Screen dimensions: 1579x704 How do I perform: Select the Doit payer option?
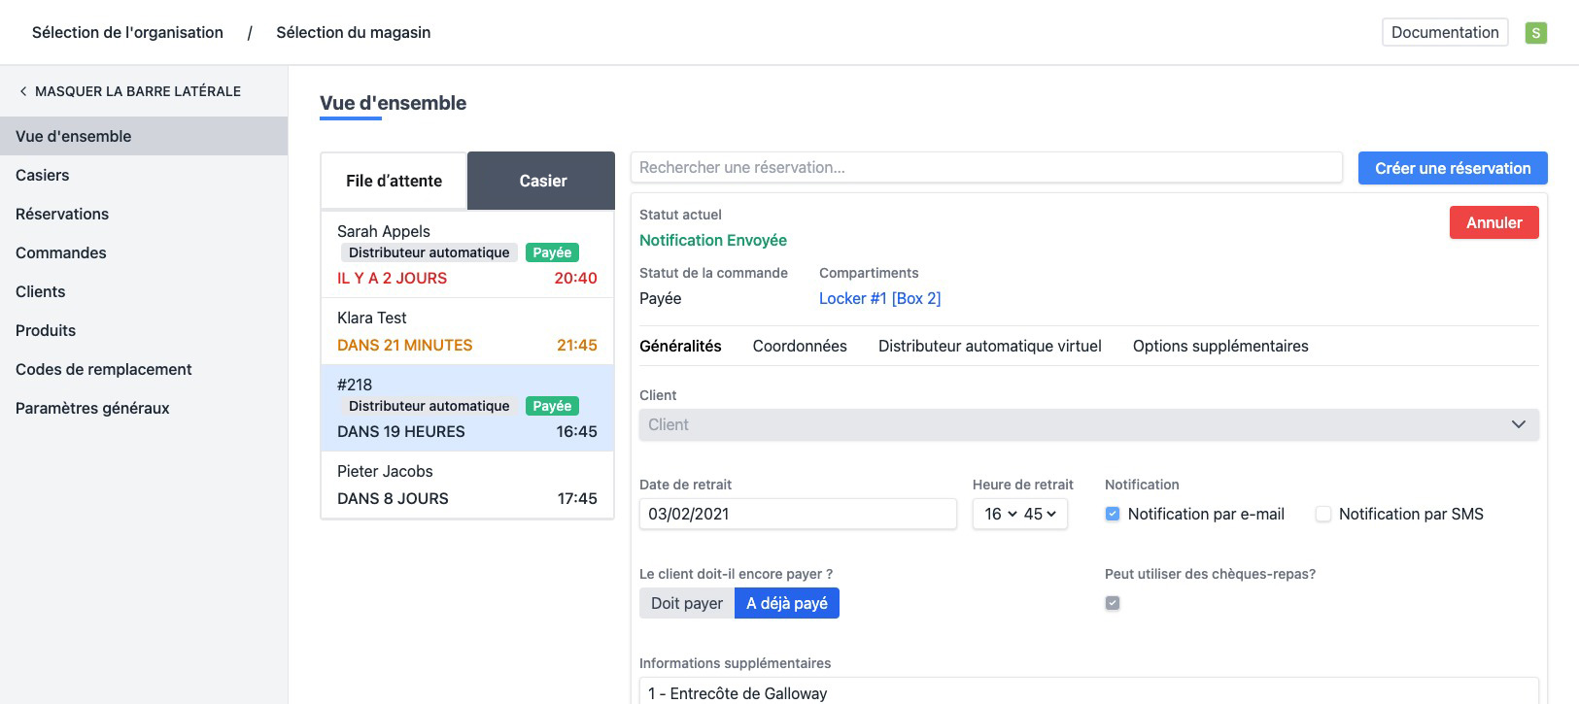coord(686,603)
